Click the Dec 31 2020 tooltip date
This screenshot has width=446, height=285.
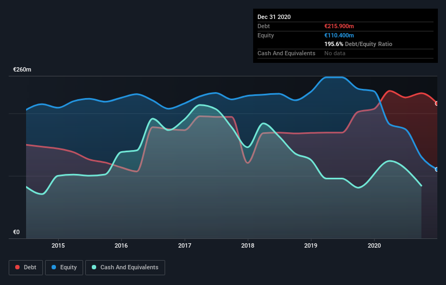coord(274,17)
